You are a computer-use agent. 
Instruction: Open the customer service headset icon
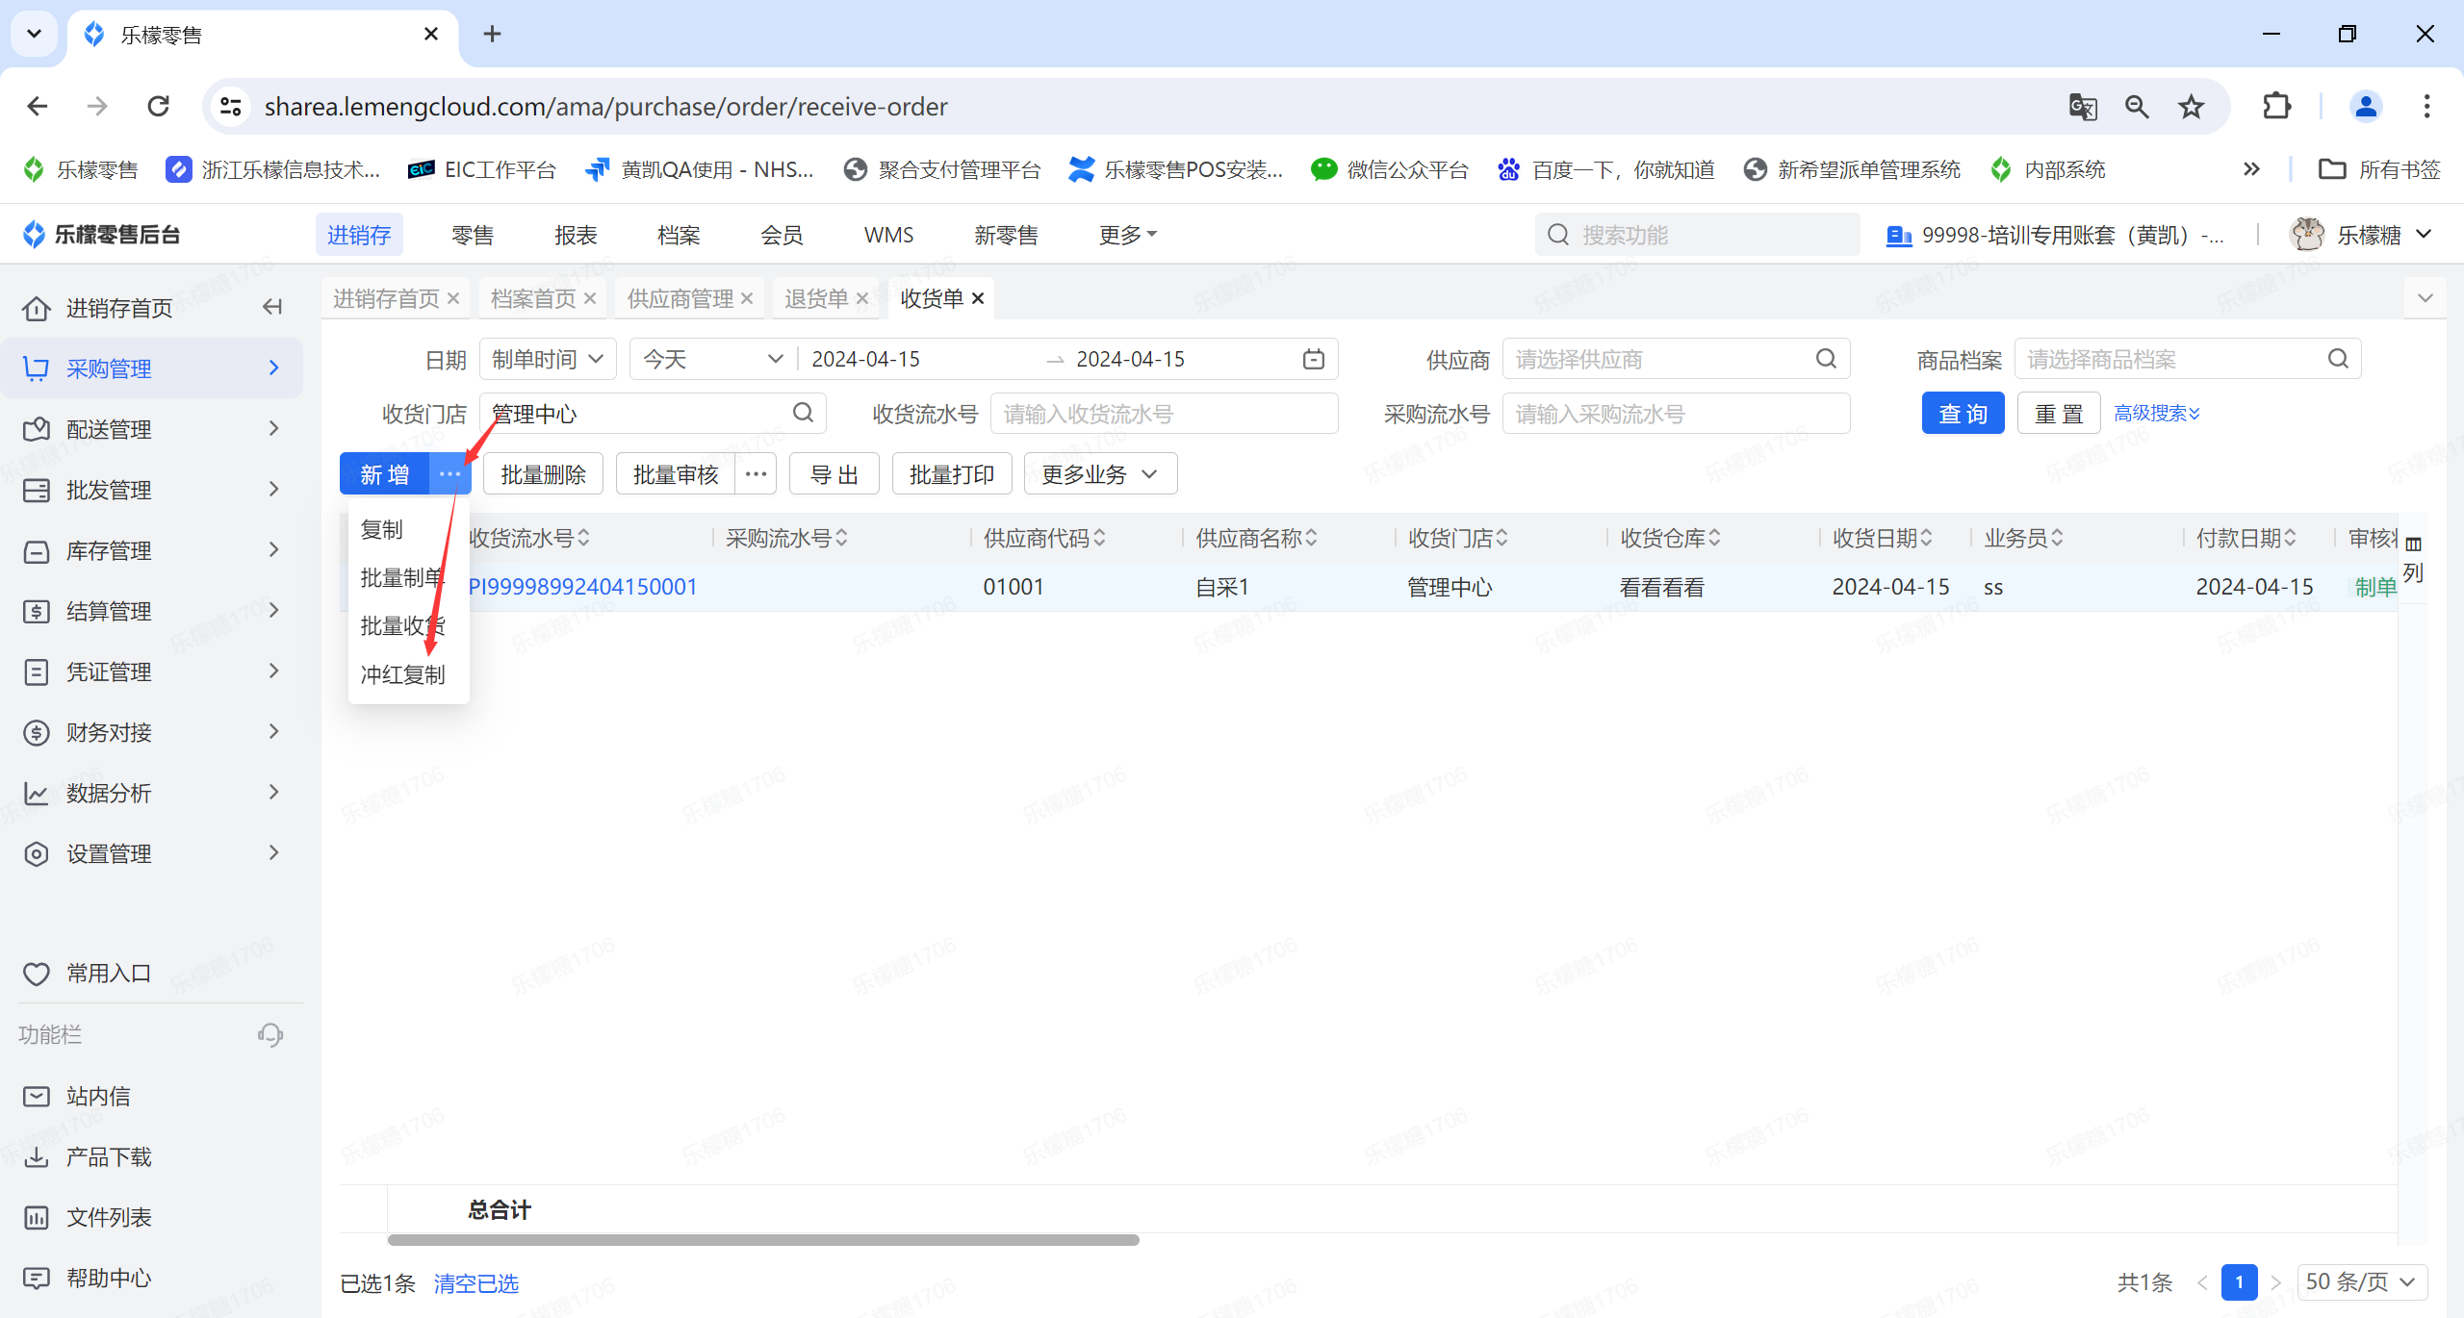point(270,1035)
